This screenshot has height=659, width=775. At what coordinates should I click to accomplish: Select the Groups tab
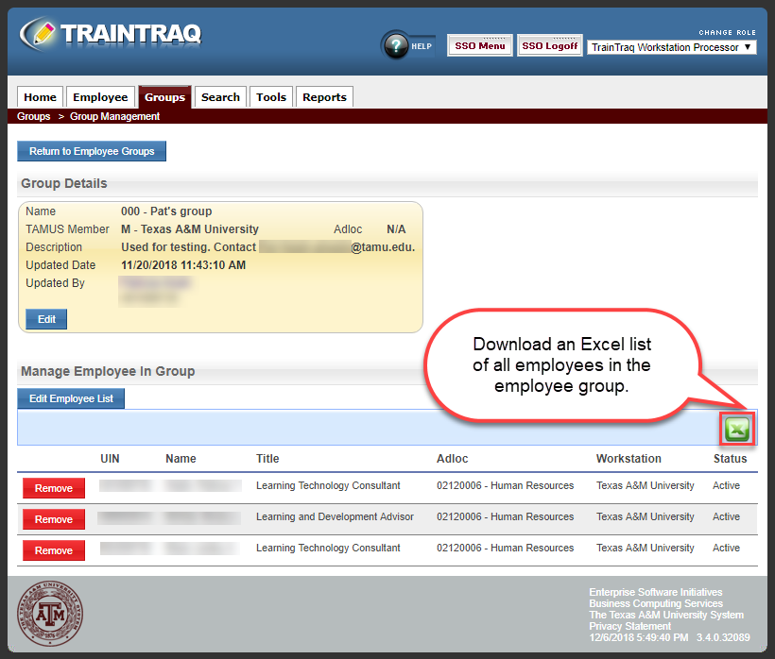tap(164, 96)
